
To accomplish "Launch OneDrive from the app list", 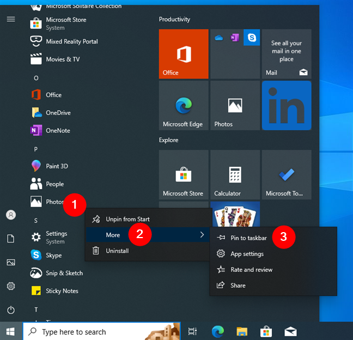I will coord(51,113).
